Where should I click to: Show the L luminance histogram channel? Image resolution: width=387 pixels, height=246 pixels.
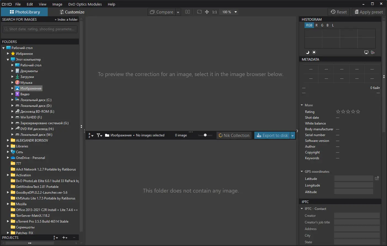click(333, 25)
